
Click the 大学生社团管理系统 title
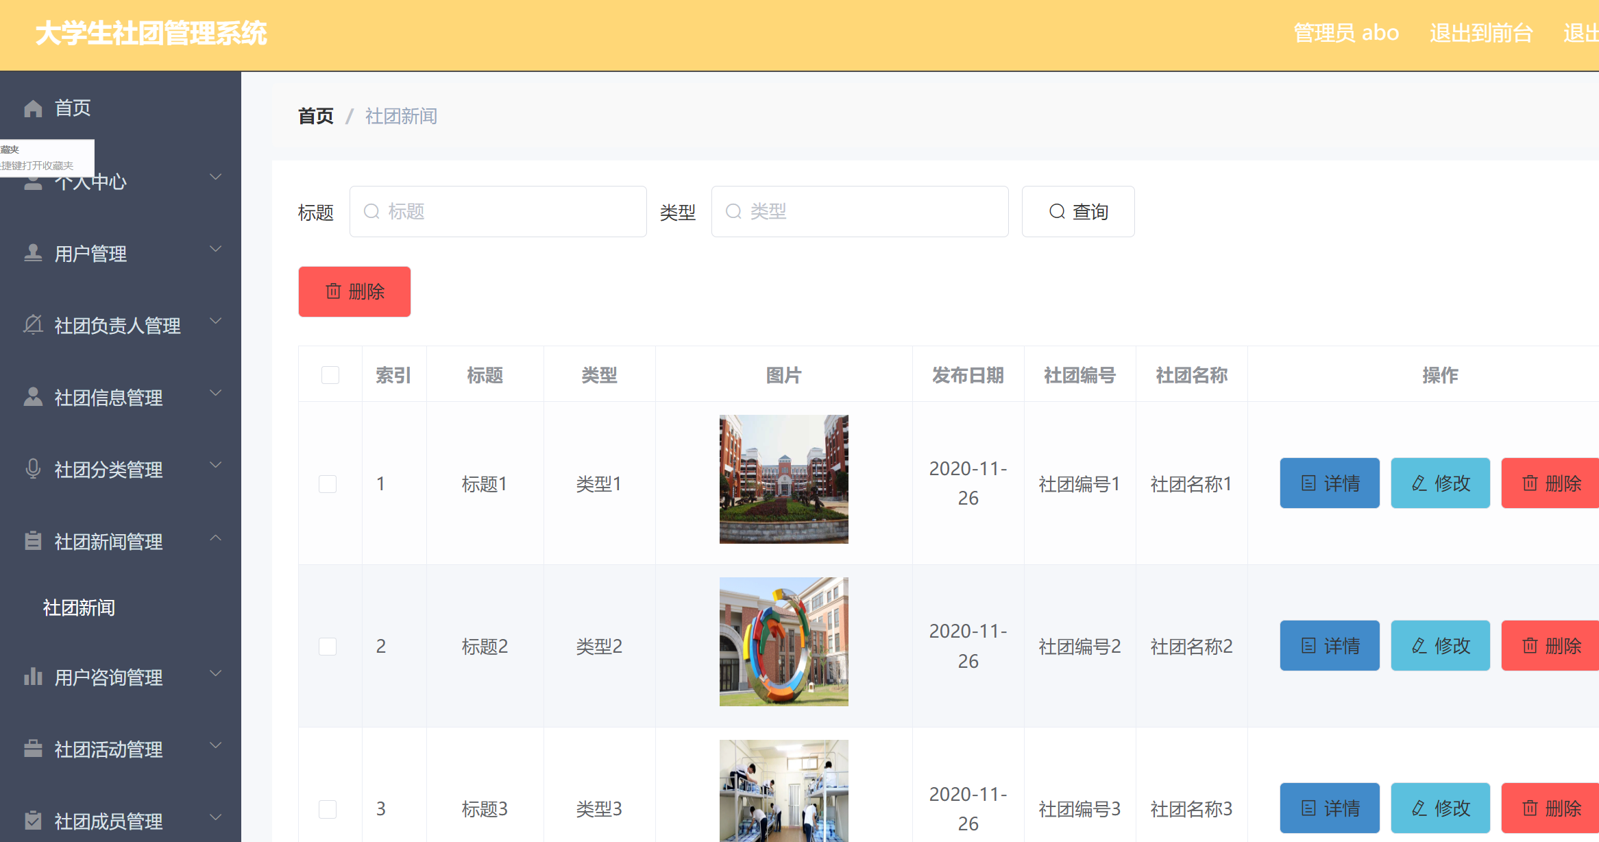pos(151,33)
